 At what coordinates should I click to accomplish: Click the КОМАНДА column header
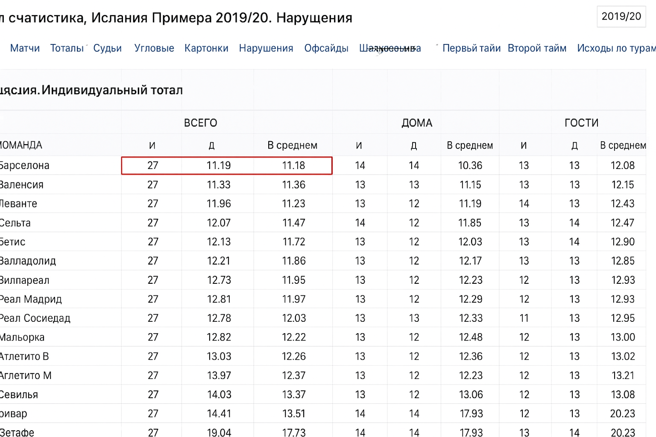(x=21, y=146)
